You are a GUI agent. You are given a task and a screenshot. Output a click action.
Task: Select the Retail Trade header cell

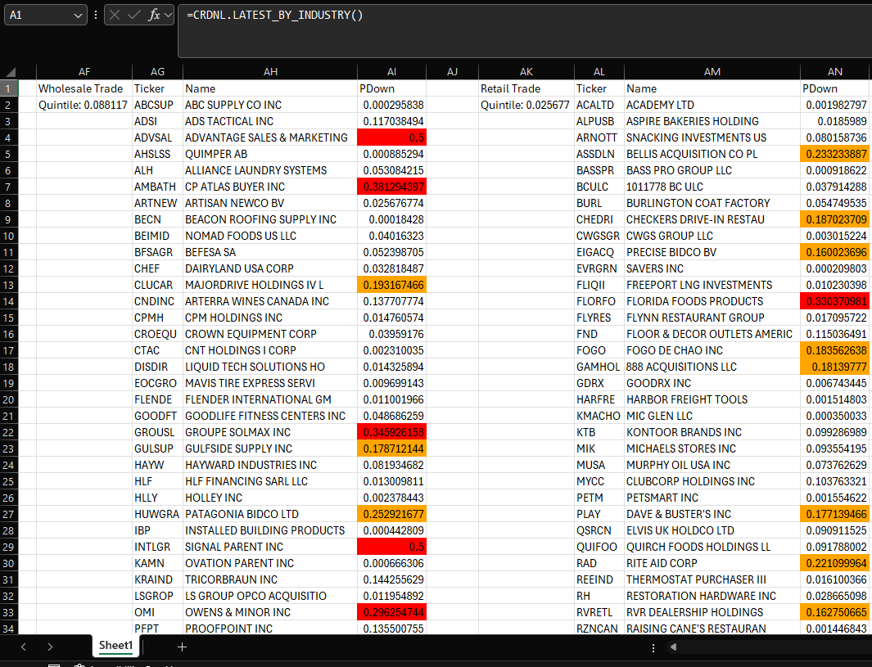click(x=524, y=88)
